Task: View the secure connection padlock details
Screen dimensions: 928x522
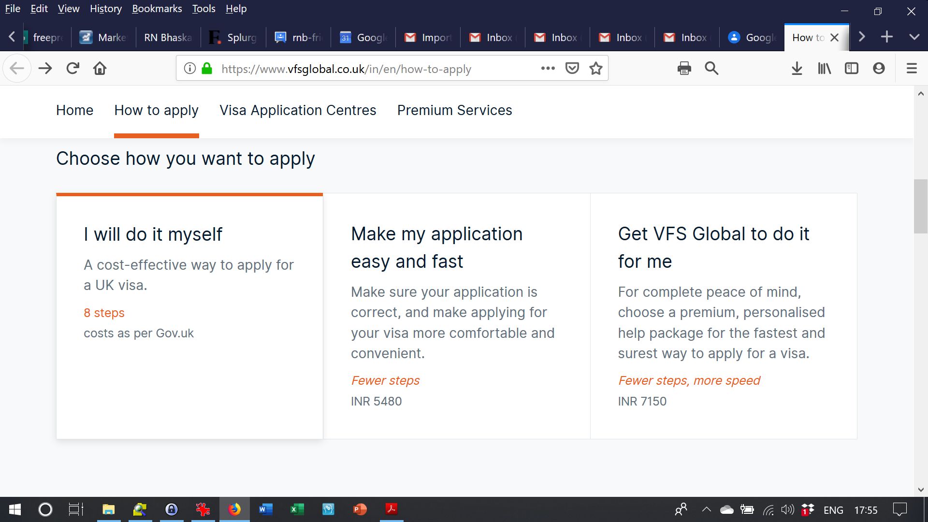Action: pyautogui.click(x=207, y=69)
